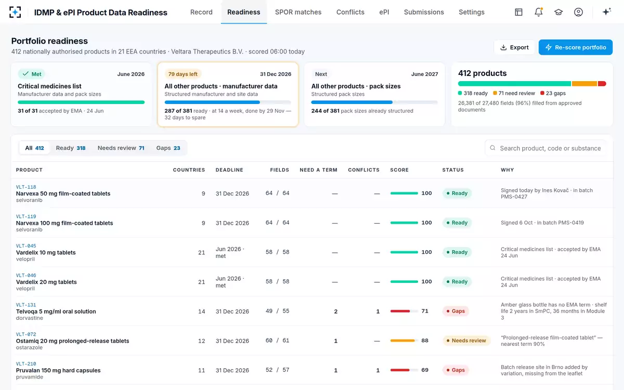Open the Conflicts tab
Viewport: 624px width, 390px height.
(x=350, y=12)
